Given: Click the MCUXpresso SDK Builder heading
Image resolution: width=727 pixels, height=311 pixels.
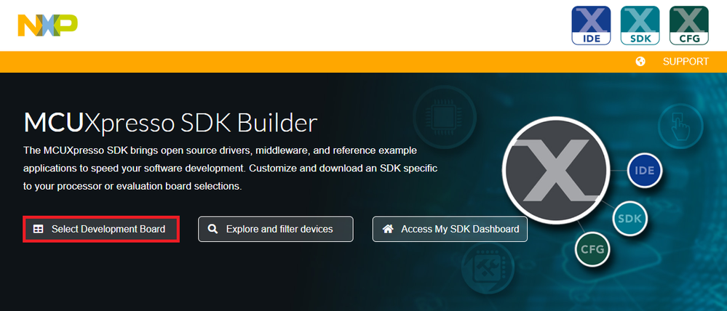Looking at the screenshot, I should click(x=170, y=123).
